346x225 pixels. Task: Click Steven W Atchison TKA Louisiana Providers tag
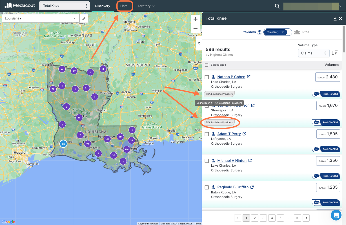[x=219, y=122]
